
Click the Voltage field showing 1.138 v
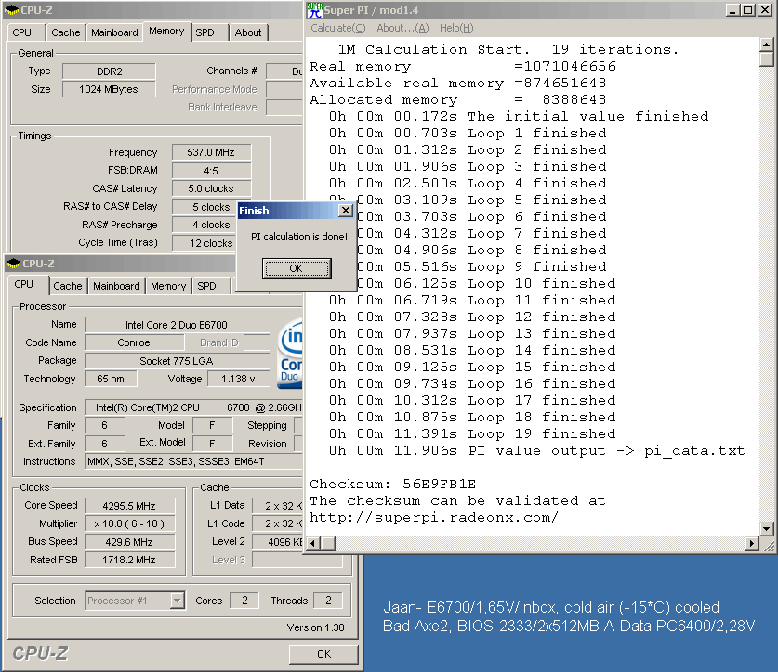(239, 379)
